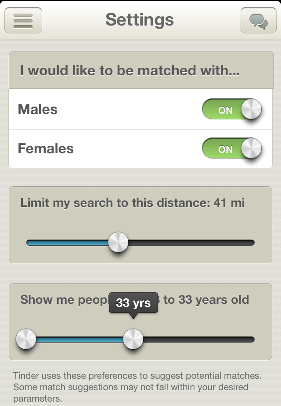Select the Settings title text
This screenshot has width=281, height=406.
(139, 20)
